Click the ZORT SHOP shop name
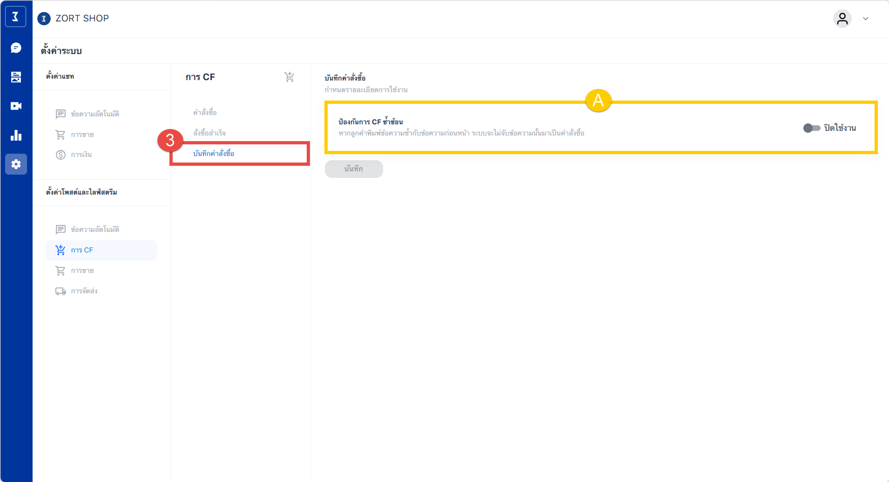Image resolution: width=889 pixels, height=482 pixels. 82,18
